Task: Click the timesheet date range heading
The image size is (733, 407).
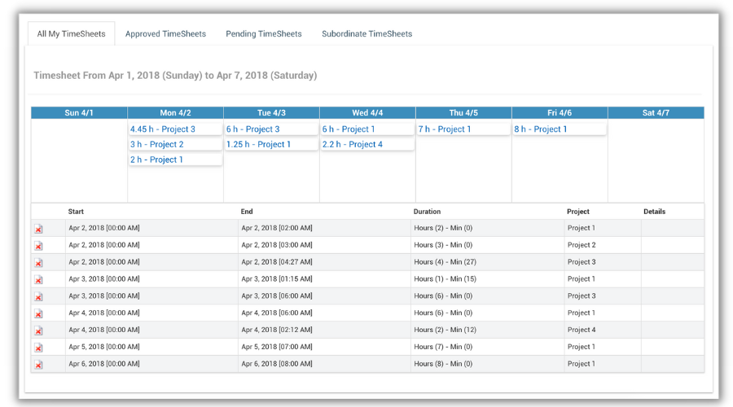Action: (x=175, y=75)
